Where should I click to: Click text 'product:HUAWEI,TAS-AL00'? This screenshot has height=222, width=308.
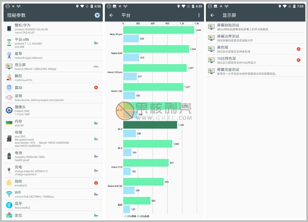click(31, 29)
